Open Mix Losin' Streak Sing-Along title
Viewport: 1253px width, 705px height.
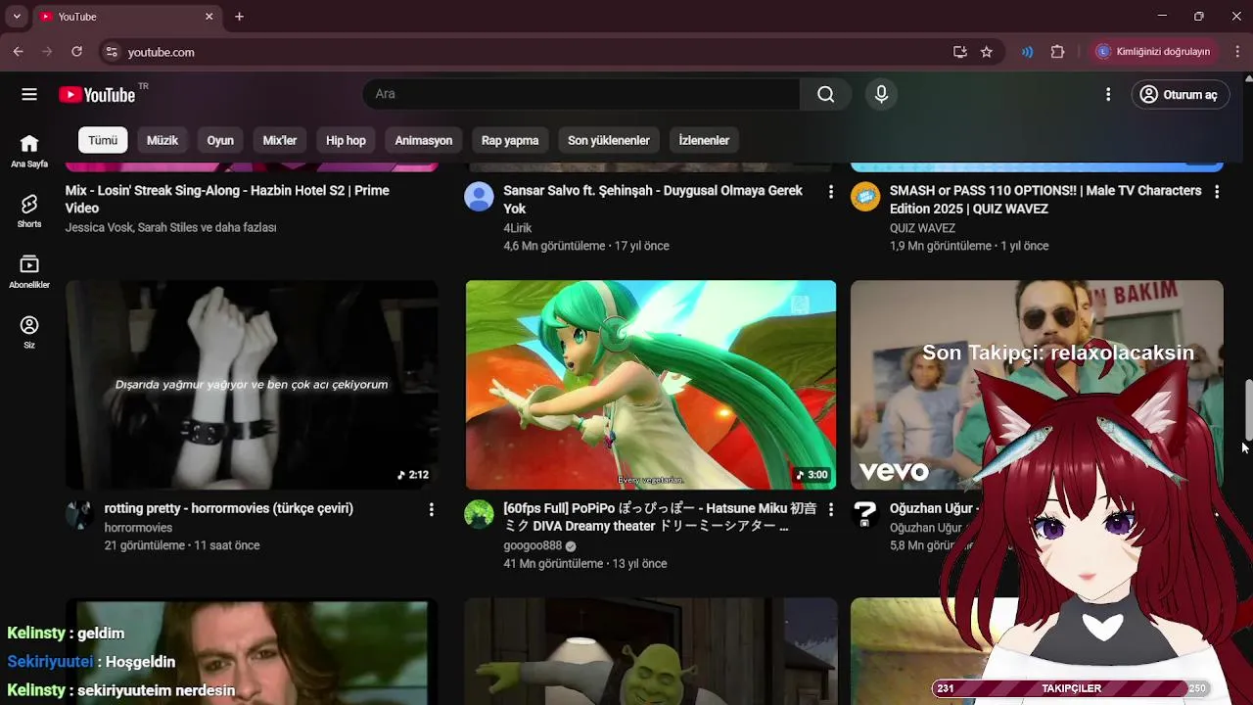click(227, 200)
